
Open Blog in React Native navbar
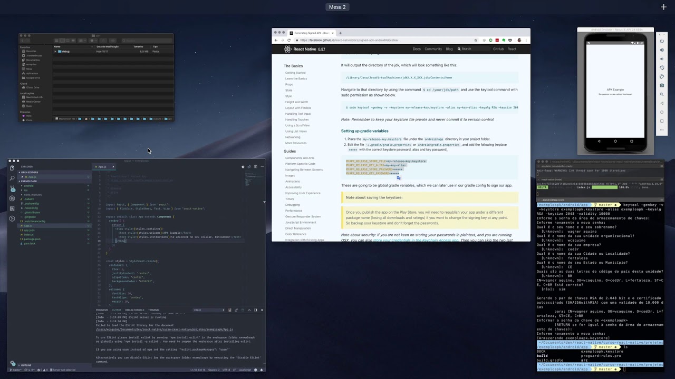tap(449, 49)
